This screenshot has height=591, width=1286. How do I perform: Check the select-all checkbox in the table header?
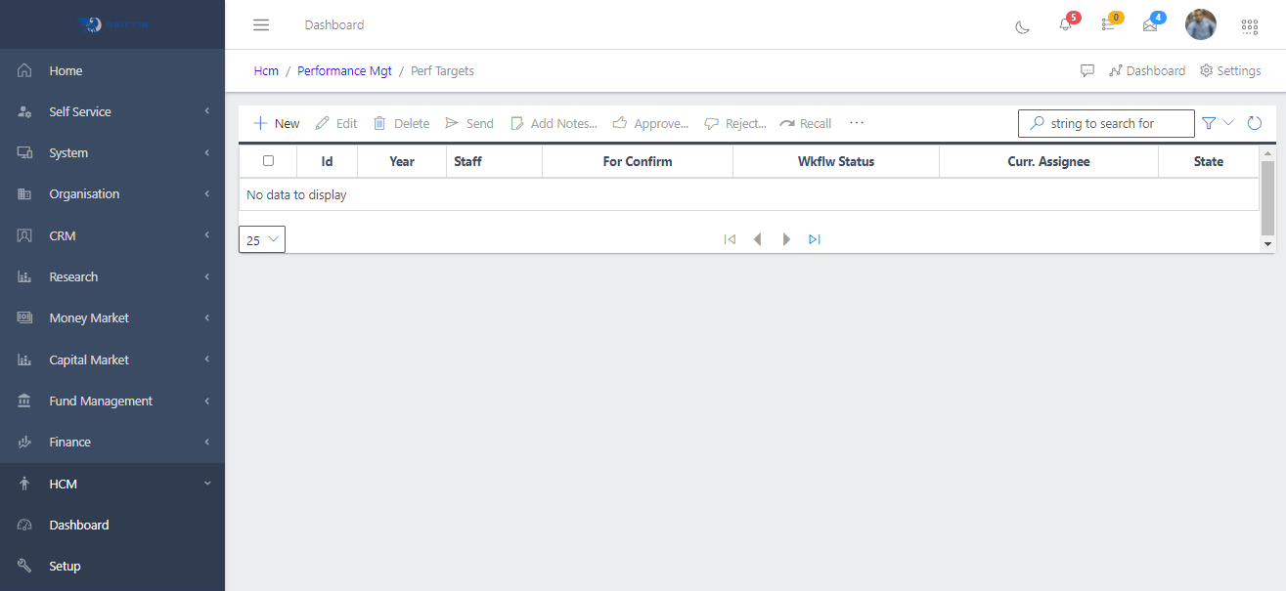[268, 160]
